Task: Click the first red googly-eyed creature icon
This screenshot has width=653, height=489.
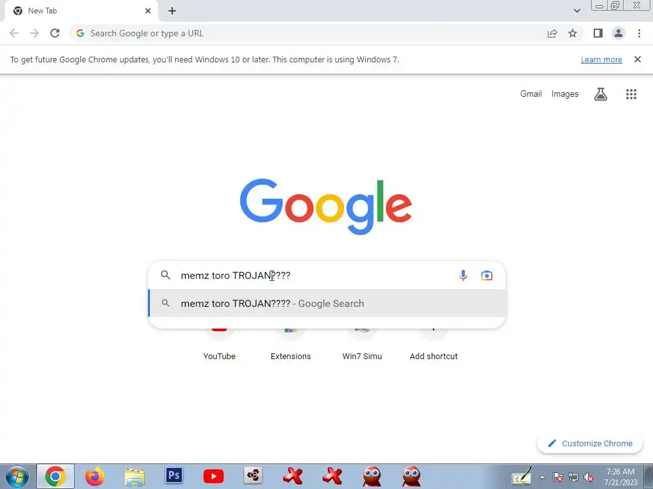Action: point(372,476)
